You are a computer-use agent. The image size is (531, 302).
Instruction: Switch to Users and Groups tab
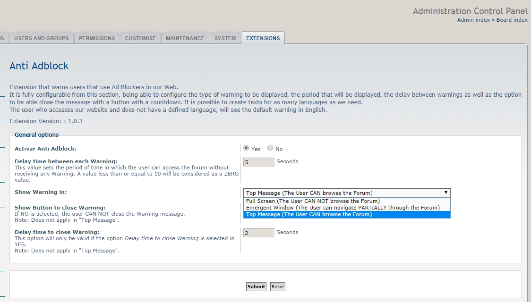pos(42,38)
